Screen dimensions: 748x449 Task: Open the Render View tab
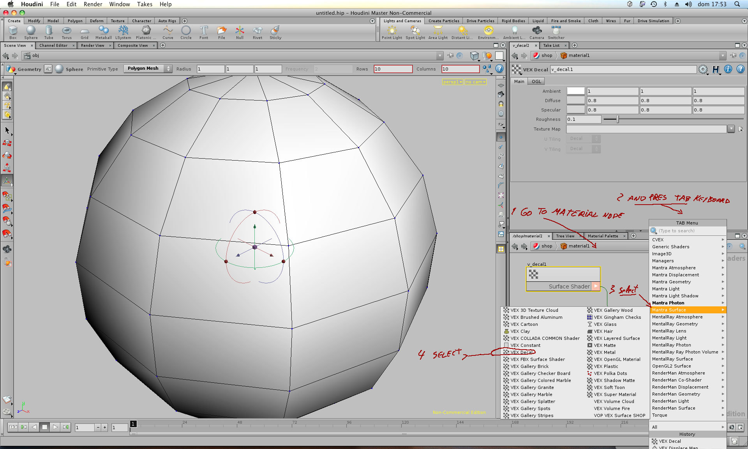point(93,45)
